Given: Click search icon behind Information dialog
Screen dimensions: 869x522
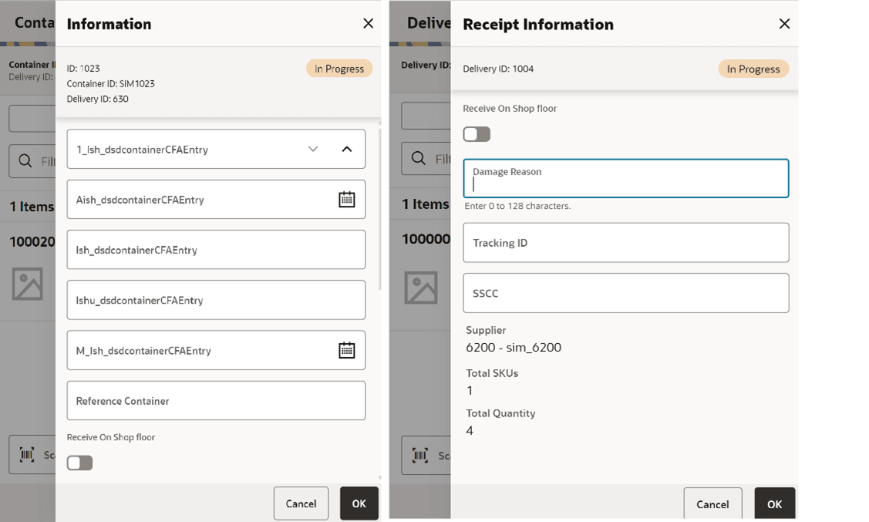Looking at the screenshot, I should tap(25, 160).
